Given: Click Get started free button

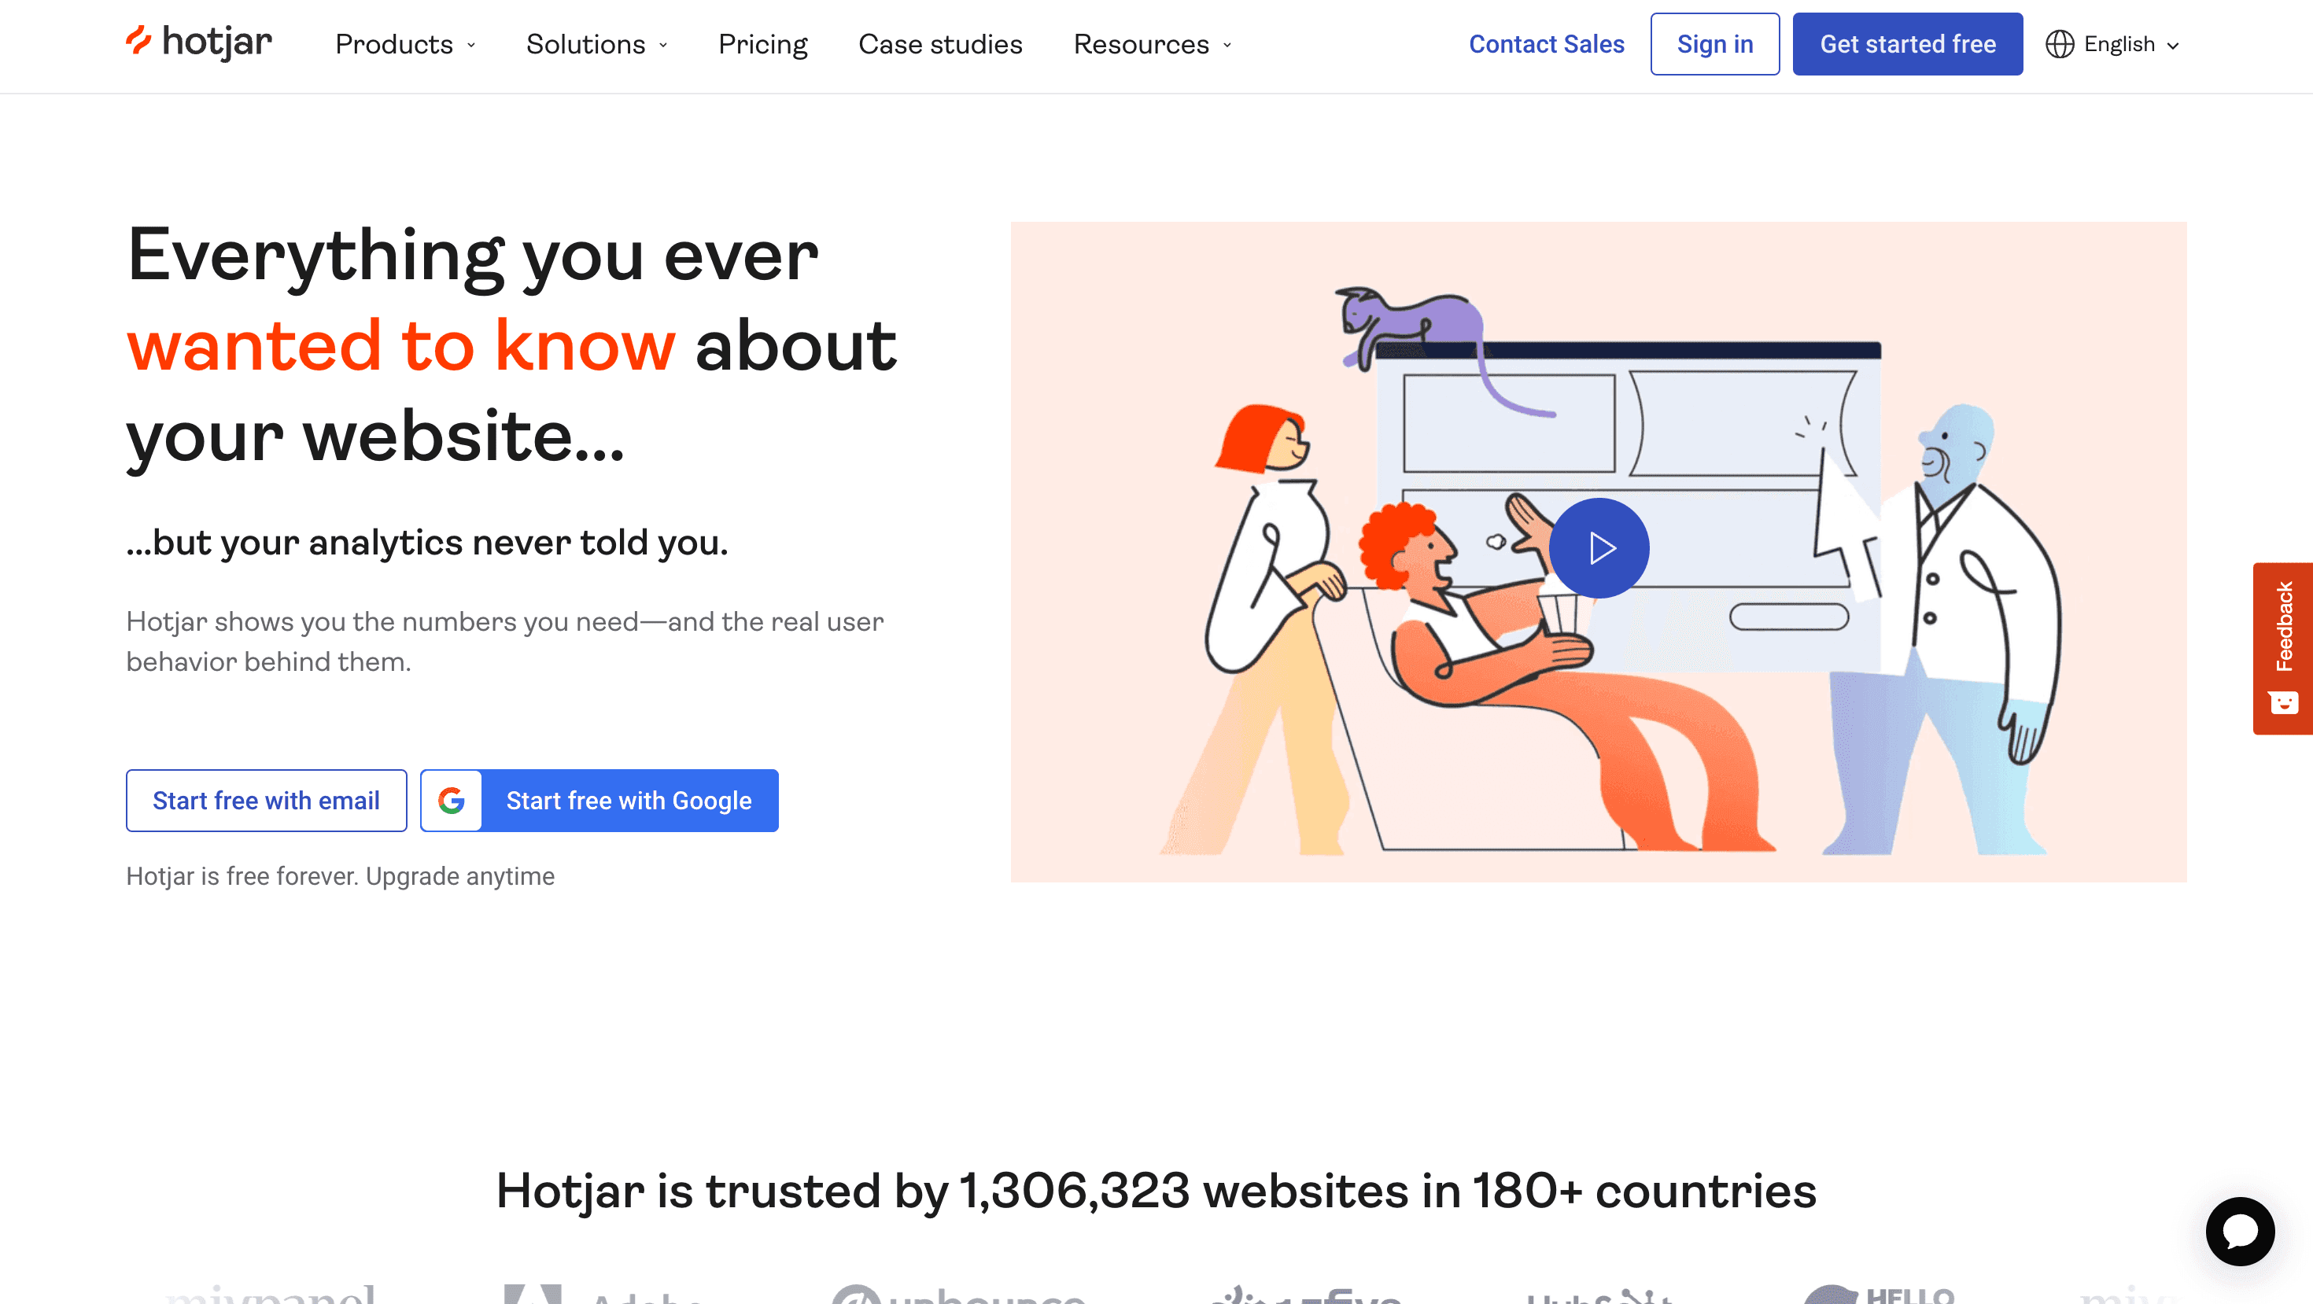Looking at the screenshot, I should (1908, 44).
